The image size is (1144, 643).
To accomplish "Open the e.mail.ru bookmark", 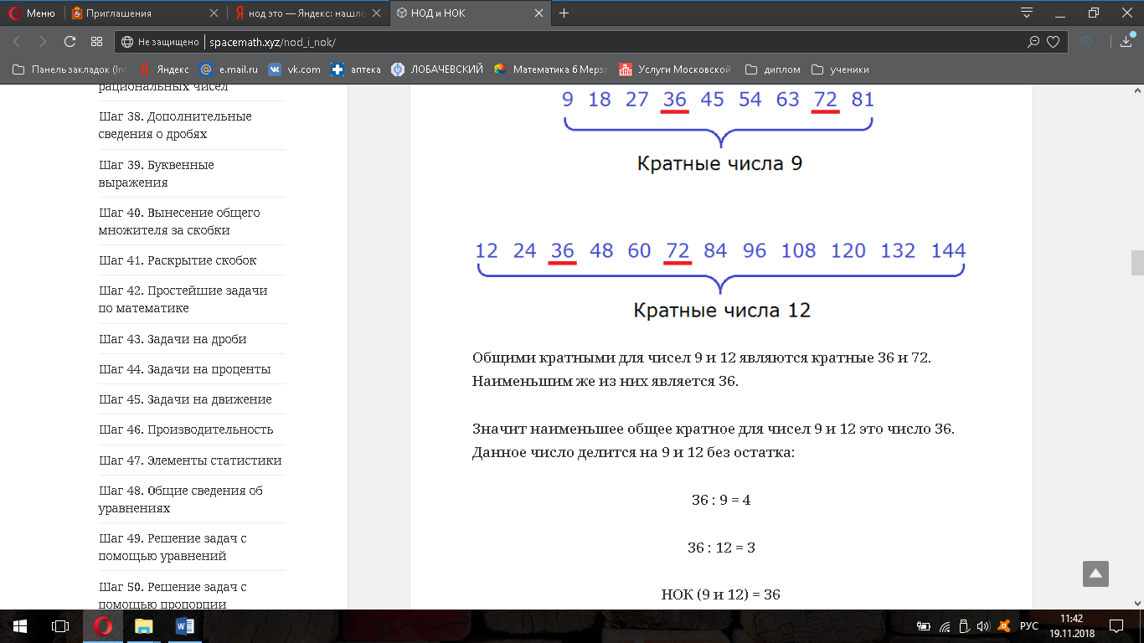I will pos(229,69).
